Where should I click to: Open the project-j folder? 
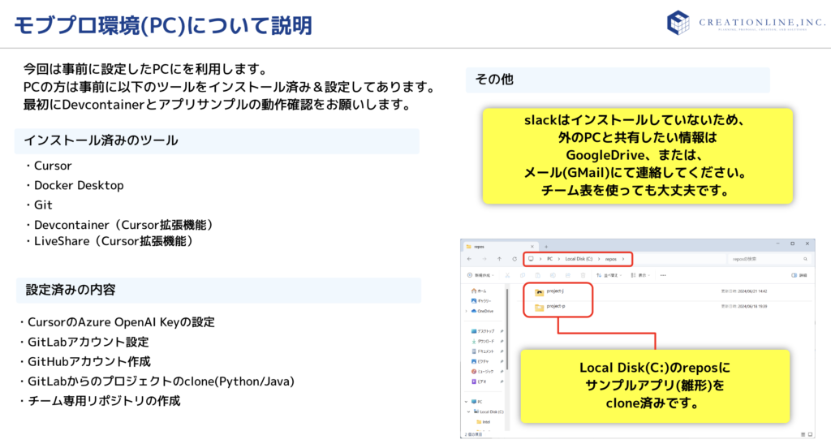pos(549,291)
